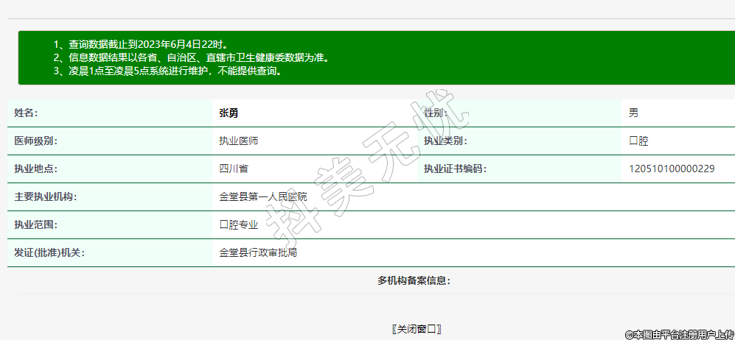
Task: Select the 口腔专业 scope value
Action: [x=238, y=225]
